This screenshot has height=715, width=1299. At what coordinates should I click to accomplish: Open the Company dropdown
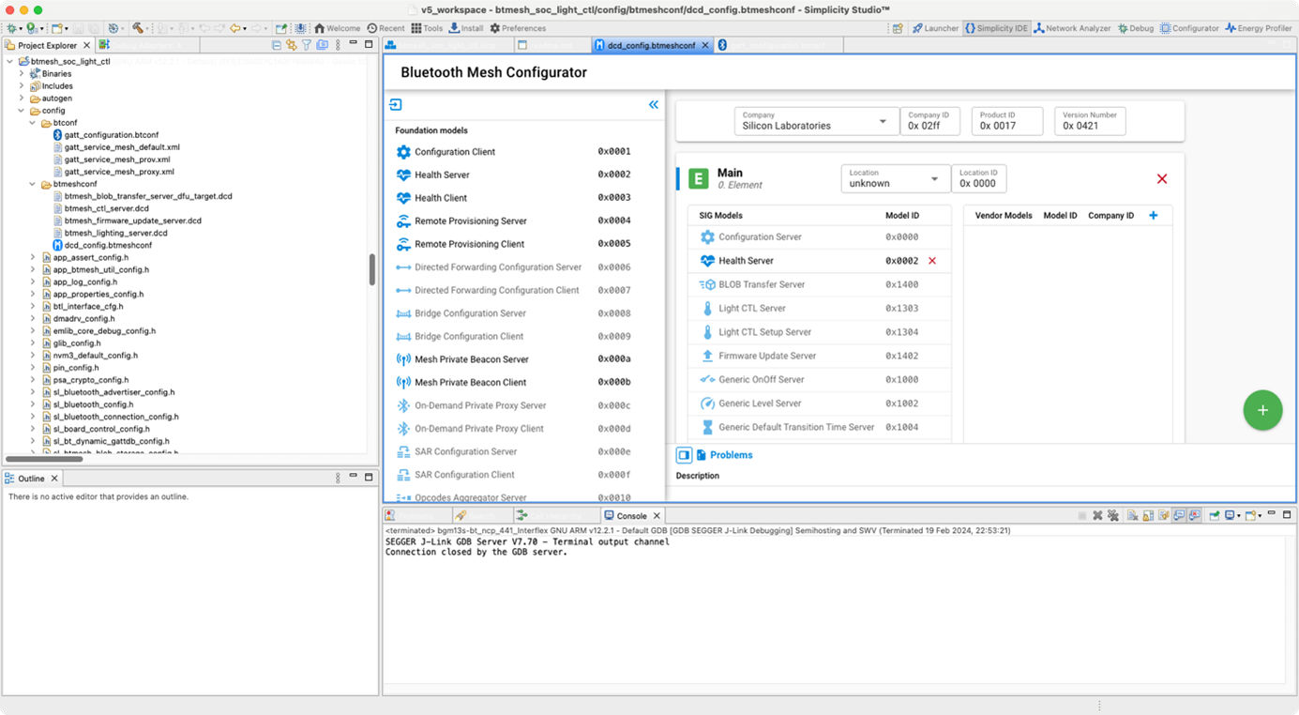click(x=882, y=120)
